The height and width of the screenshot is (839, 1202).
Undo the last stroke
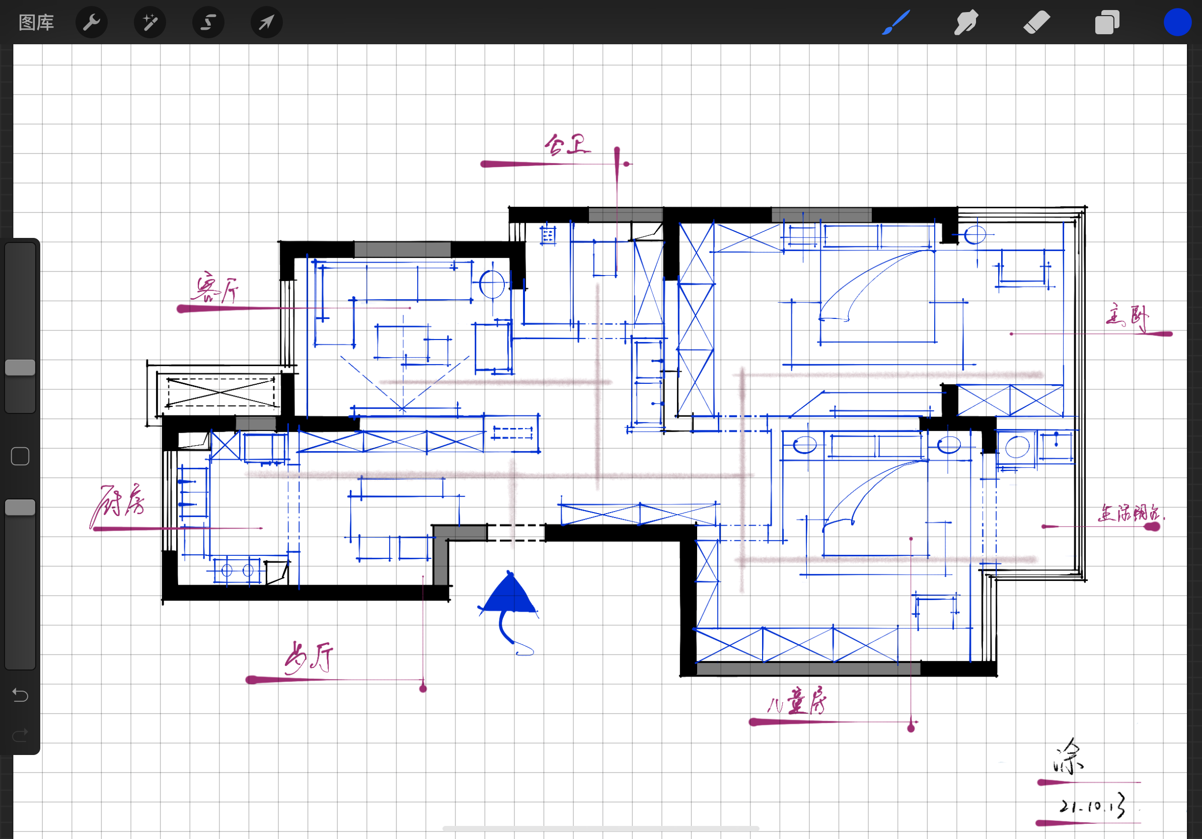[x=21, y=695]
